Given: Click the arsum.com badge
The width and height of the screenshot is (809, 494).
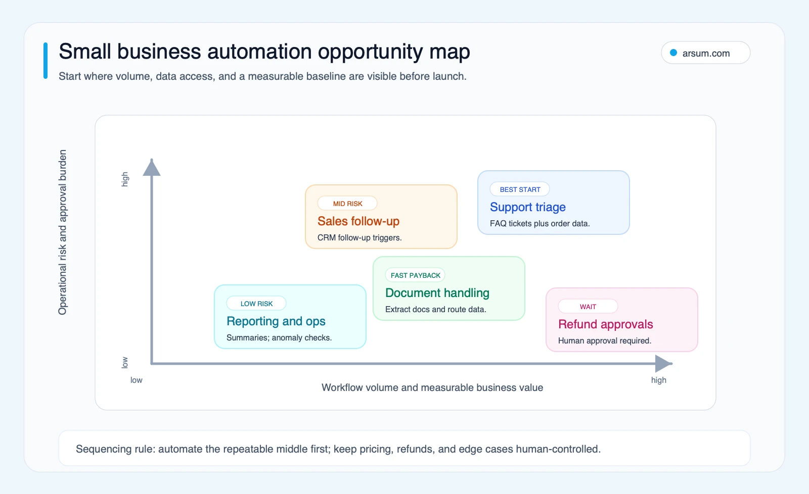Looking at the screenshot, I should point(705,53).
